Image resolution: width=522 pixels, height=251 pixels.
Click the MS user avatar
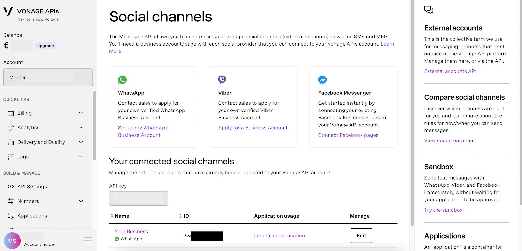point(12,241)
